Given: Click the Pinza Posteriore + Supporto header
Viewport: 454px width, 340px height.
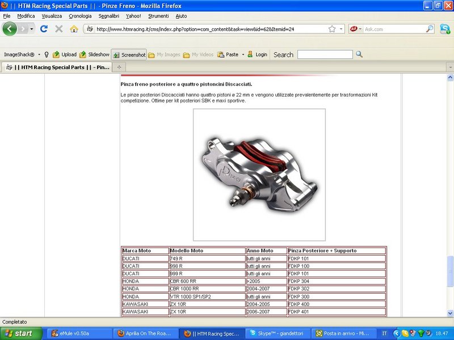Looking at the screenshot, I should (337, 250).
